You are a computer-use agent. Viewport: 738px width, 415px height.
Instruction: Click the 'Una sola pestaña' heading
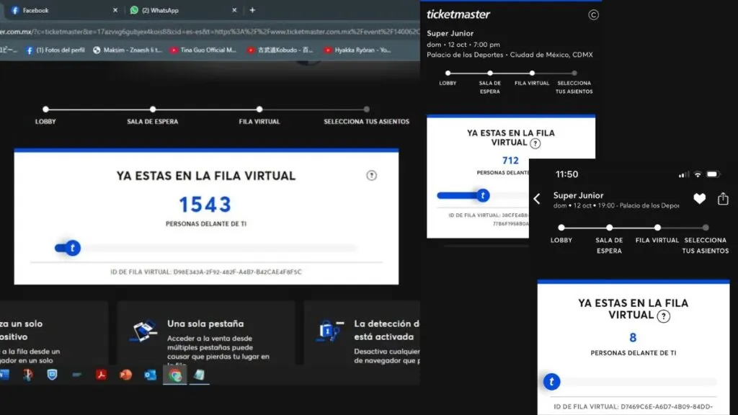[205, 323]
